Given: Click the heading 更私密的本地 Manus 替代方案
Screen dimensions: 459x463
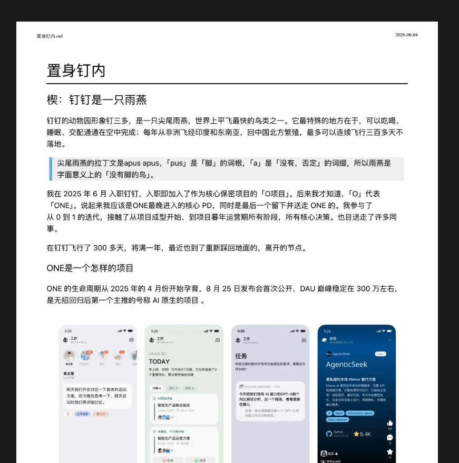Looking at the screenshot, I should tap(351, 379).
